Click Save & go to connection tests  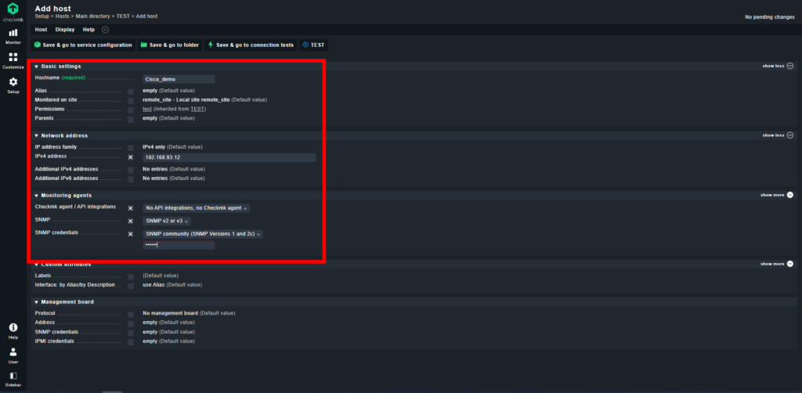[x=251, y=45]
